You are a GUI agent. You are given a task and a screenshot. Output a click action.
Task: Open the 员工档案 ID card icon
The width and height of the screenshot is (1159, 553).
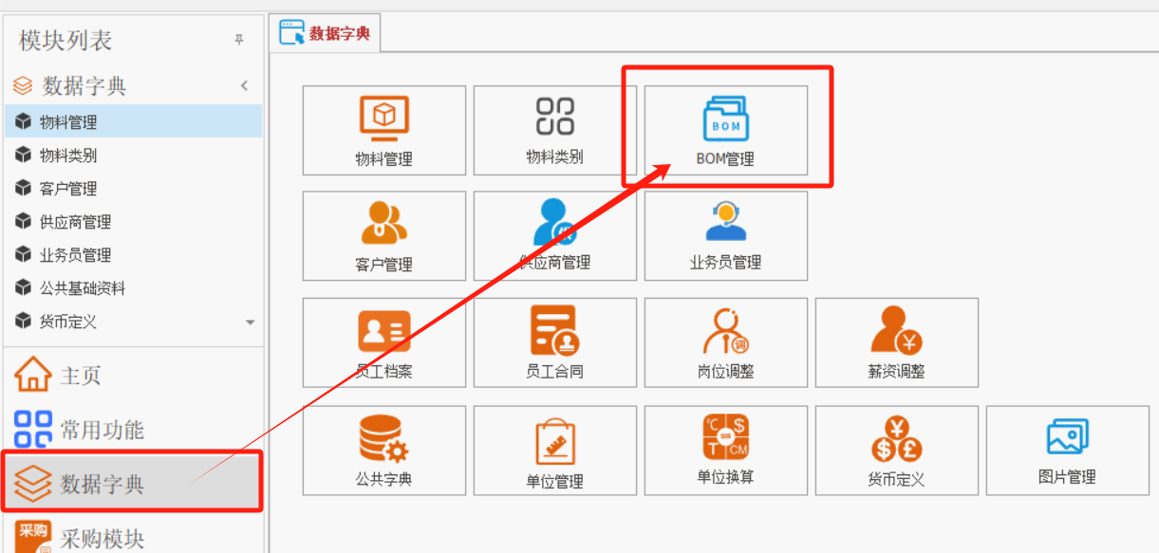click(384, 332)
